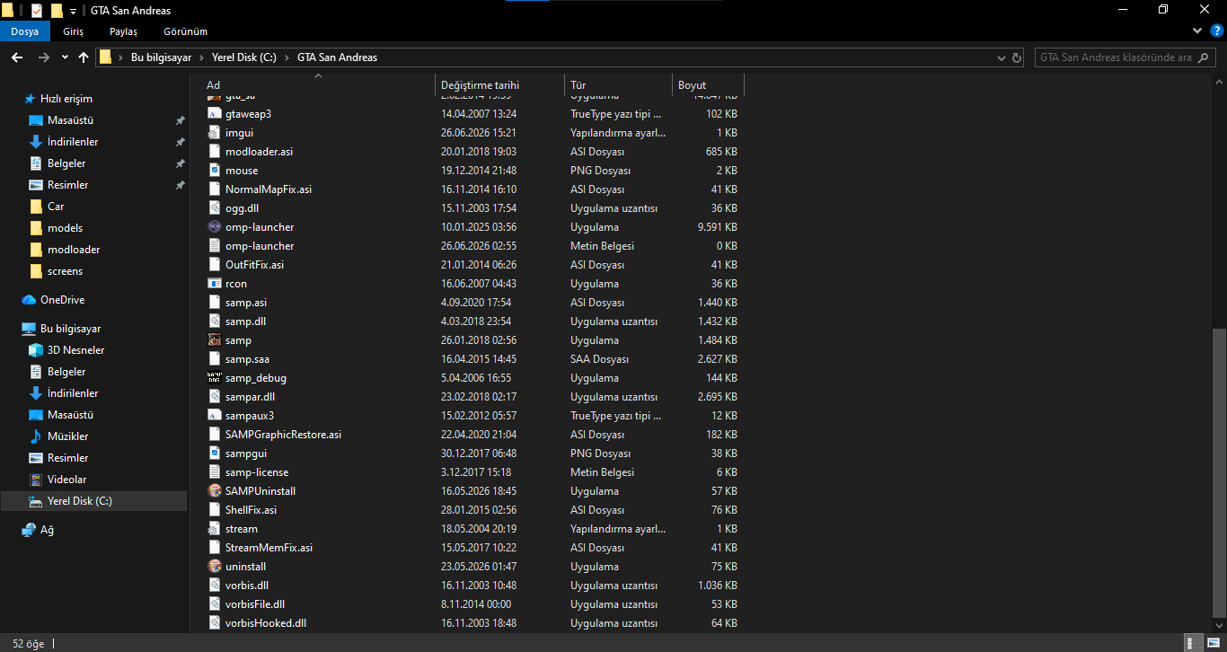Open Customize Quick Access Toolbar dropdown
This screenshot has width=1227, height=652.
[73, 11]
